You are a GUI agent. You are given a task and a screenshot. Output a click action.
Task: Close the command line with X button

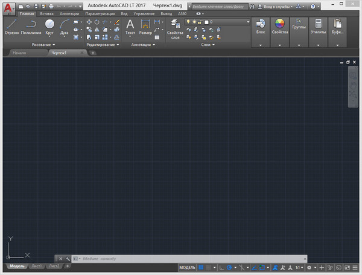tap(61, 259)
